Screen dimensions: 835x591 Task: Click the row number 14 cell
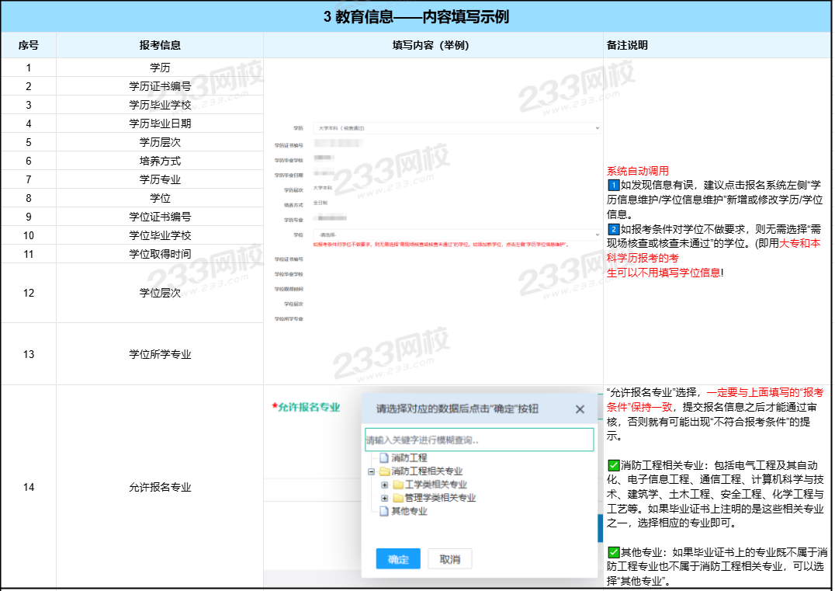pos(28,487)
